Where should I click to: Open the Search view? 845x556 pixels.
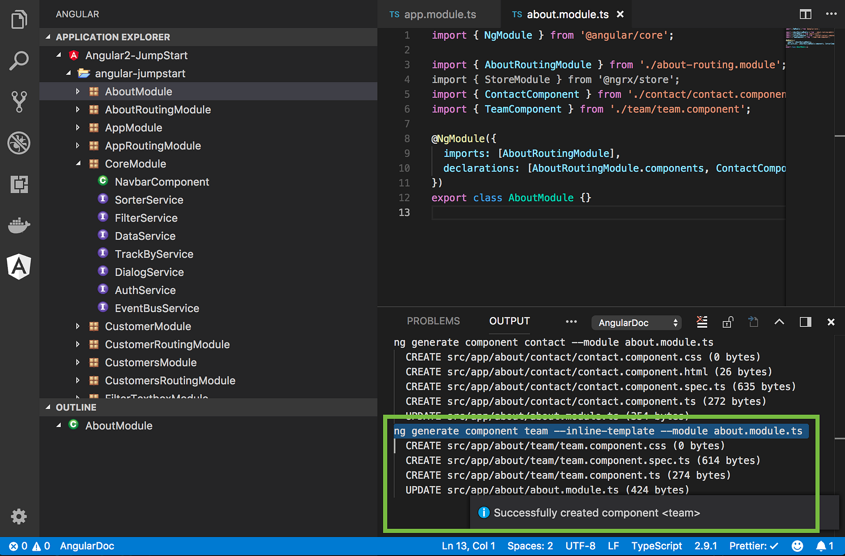[x=19, y=61]
